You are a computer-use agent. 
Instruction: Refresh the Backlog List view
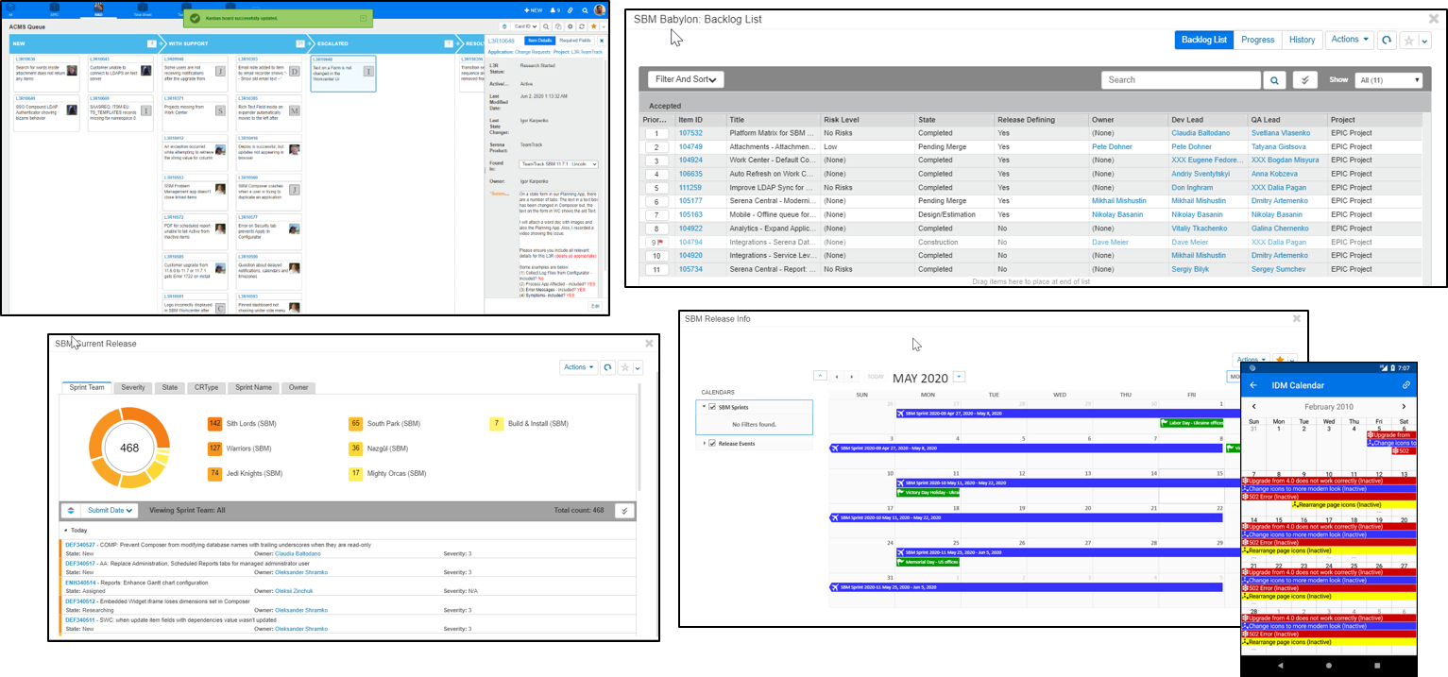pyautogui.click(x=1386, y=41)
